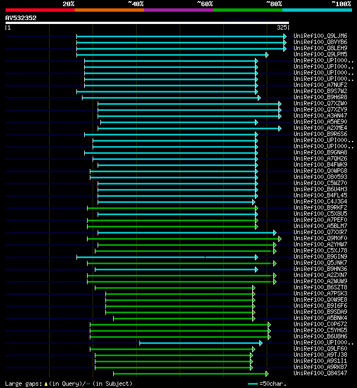This screenshot has height=388, width=357.
Task: Pick the UniRef100_Q9LF60 label
Action: (320, 348)
